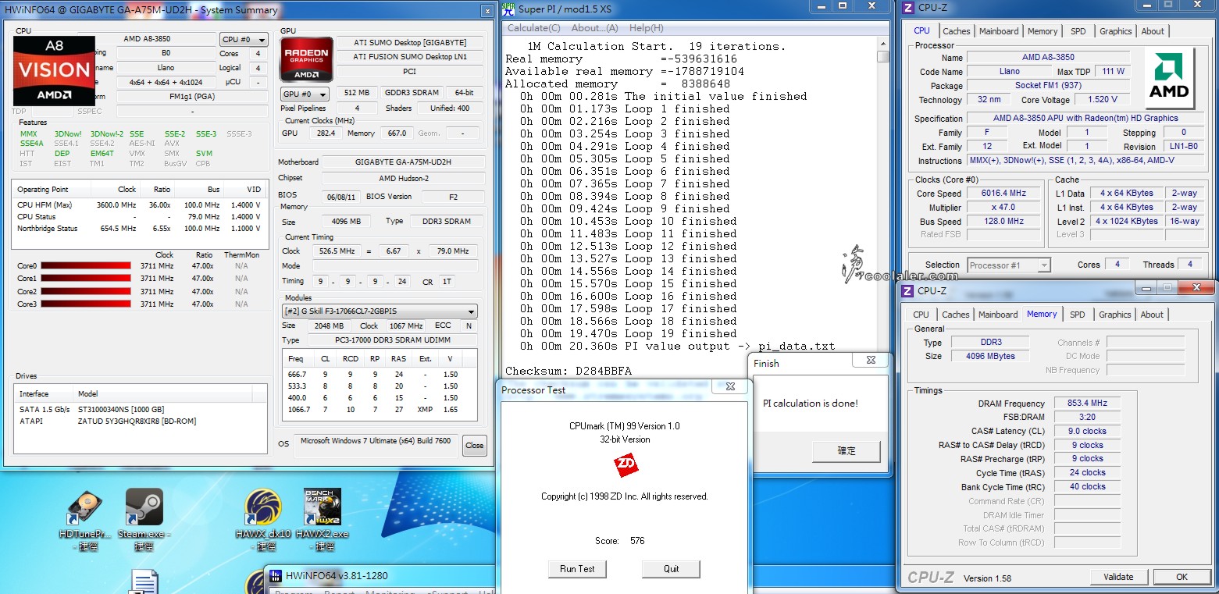
Task: Click the Core Speed 6016.4 MHz value
Action: pyautogui.click(x=1003, y=194)
